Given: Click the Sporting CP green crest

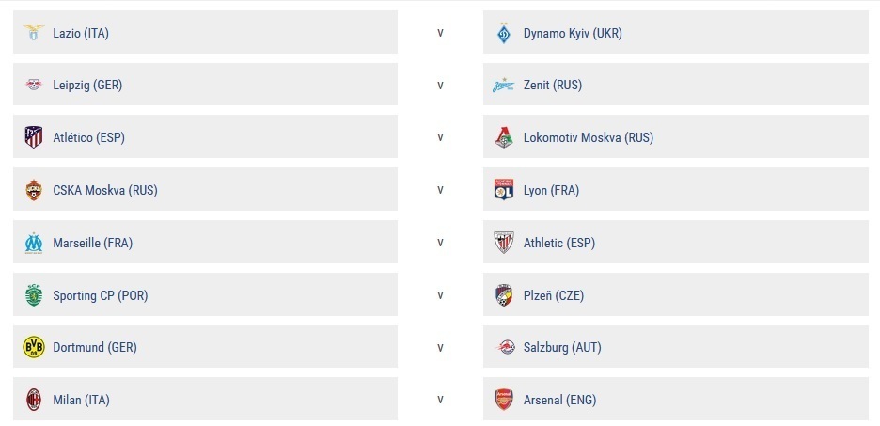Looking at the screenshot, I should click(x=34, y=295).
